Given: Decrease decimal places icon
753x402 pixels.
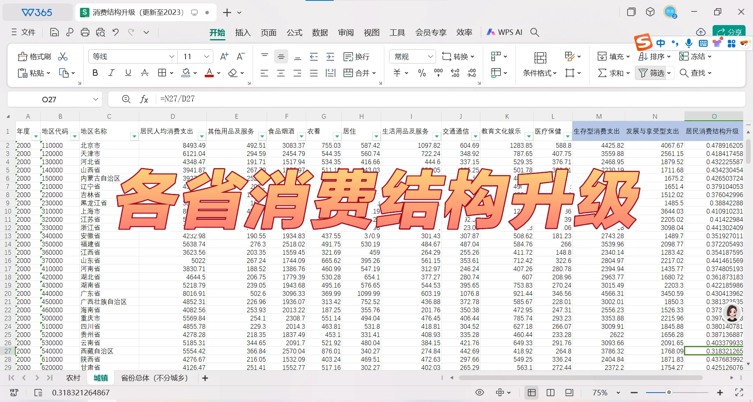Looking at the screenshot, I should (x=472, y=73).
